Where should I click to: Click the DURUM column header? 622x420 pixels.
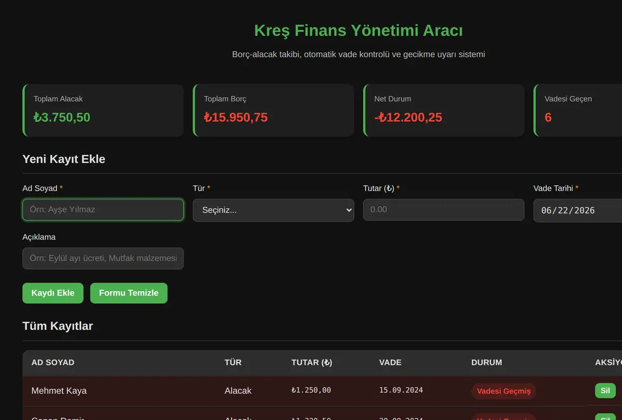[487, 363]
